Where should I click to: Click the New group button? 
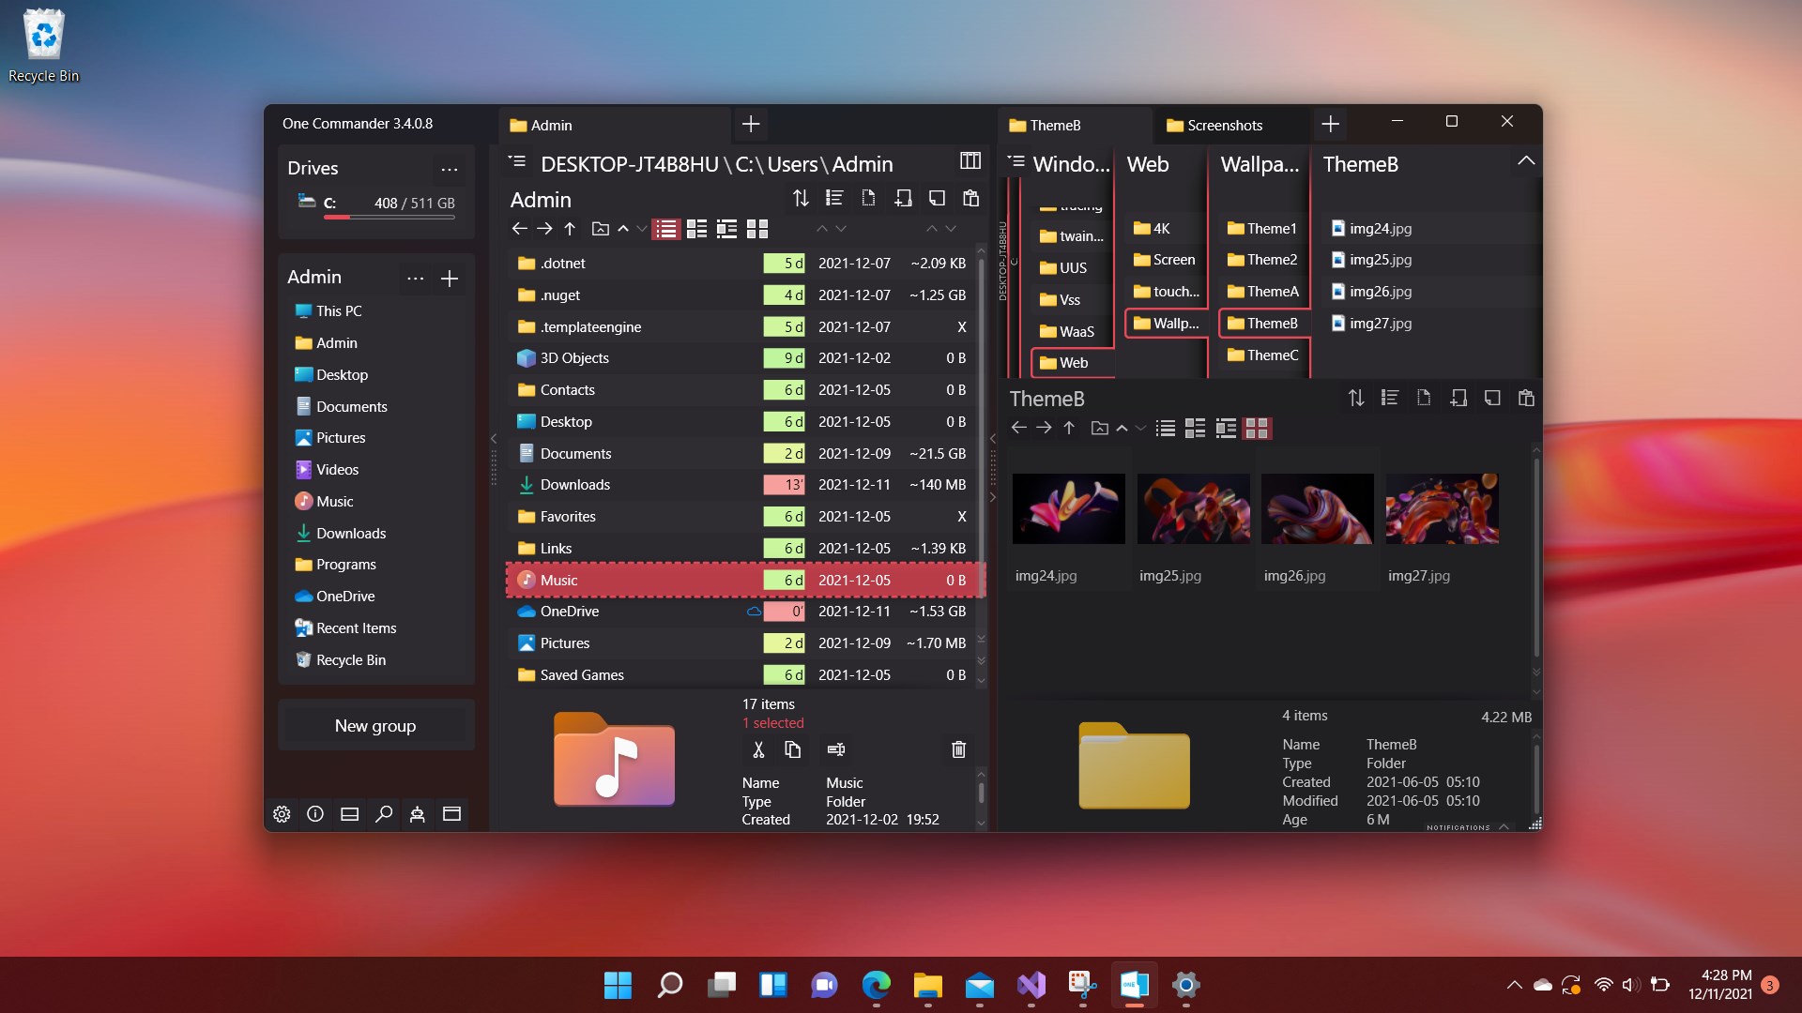375,726
